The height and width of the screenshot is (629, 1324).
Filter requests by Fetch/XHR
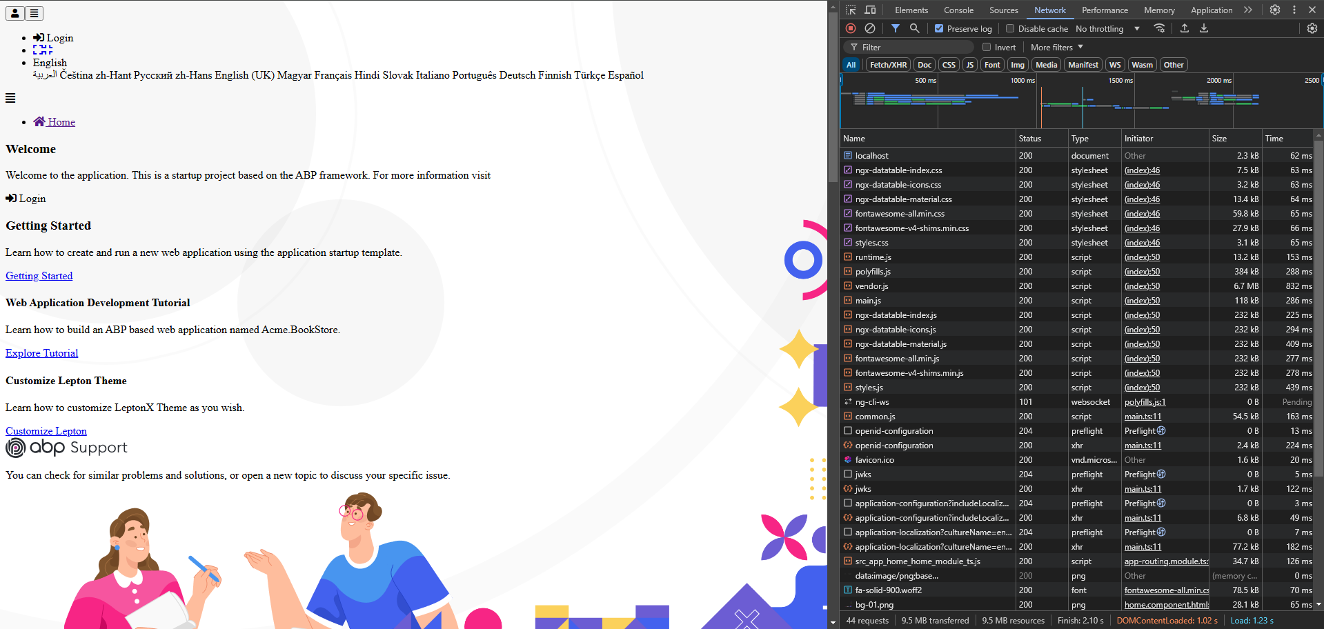tap(888, 65)
